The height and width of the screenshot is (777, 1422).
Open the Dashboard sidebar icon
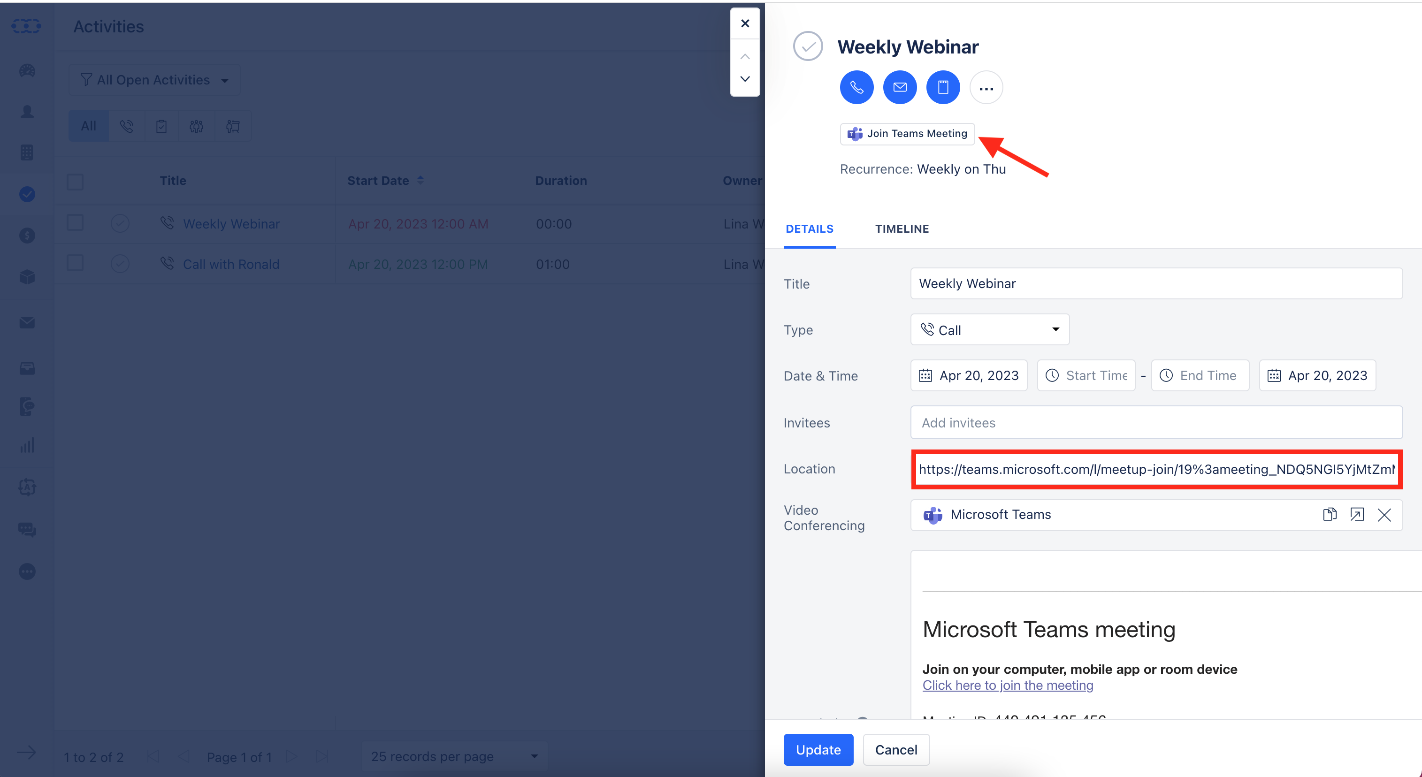(27, 70)
